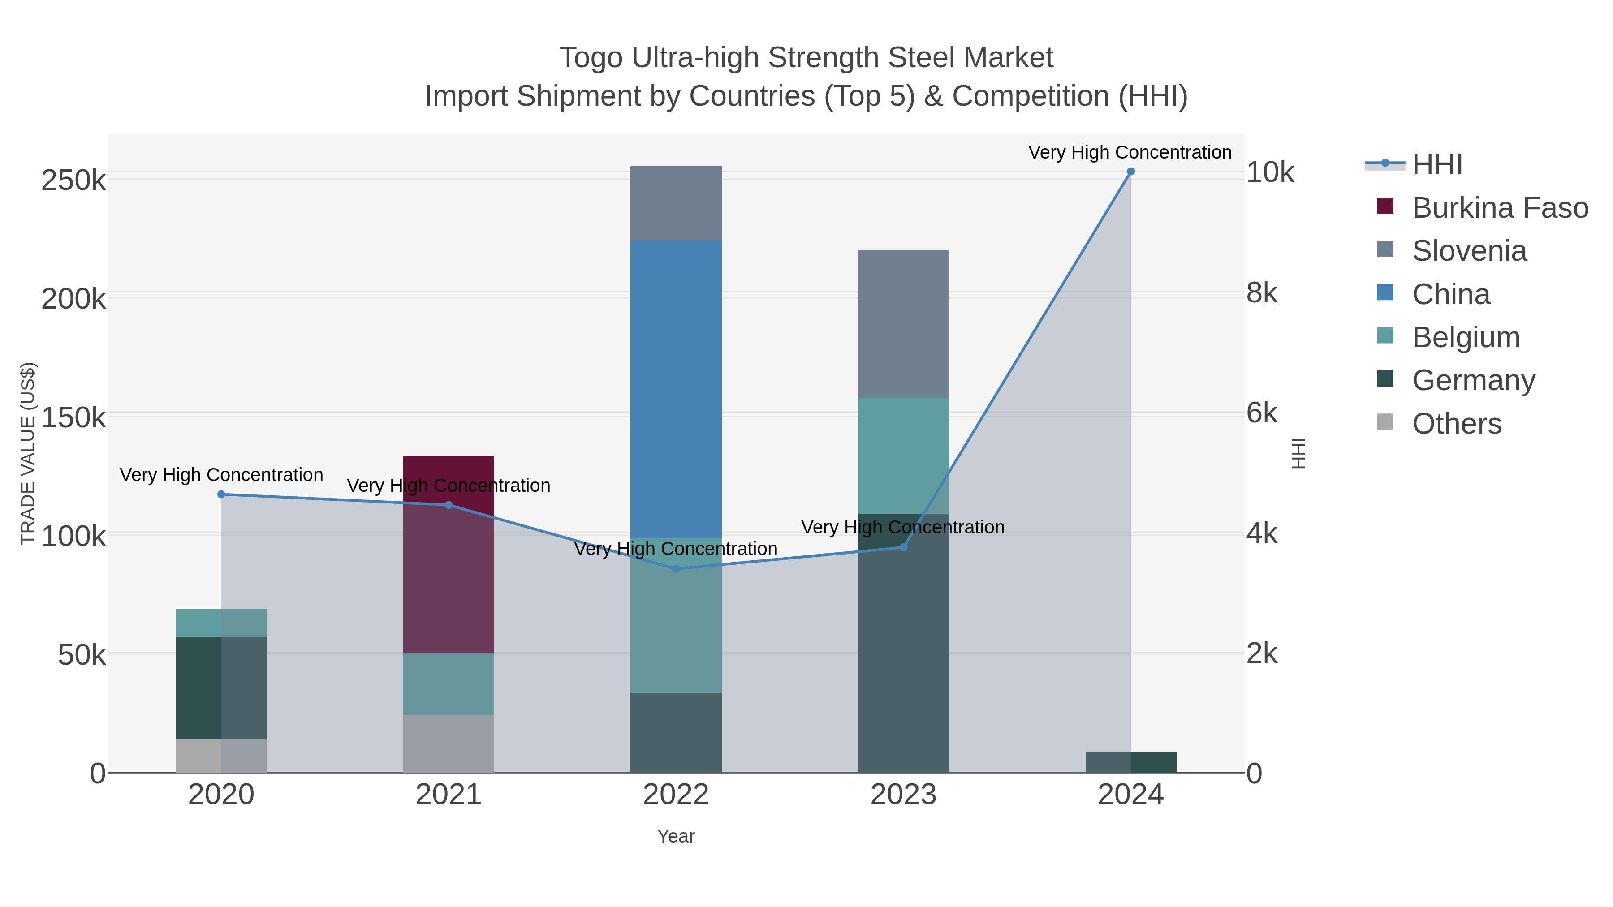This screenshot has height=907, width=1613.
Task: Click the Belgium bar segment in 2020
Action: click(221, 623)
